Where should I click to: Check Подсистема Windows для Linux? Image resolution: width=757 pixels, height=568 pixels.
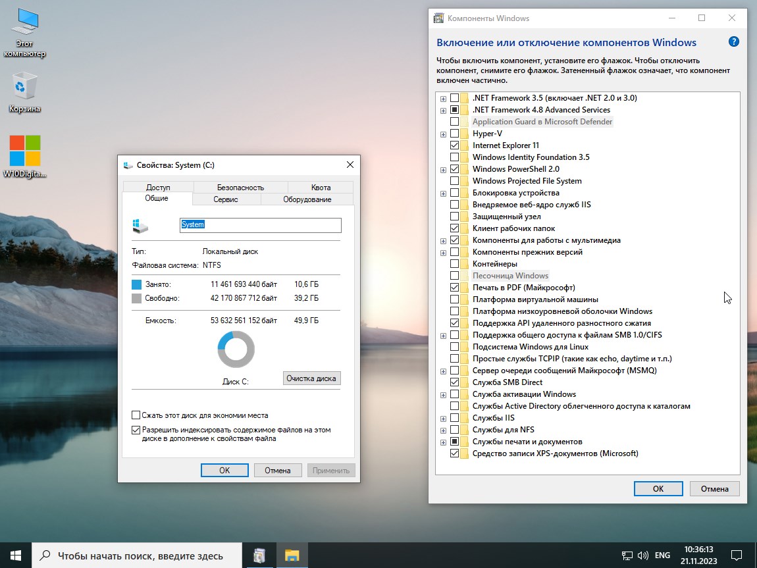[x=454, y=347]
